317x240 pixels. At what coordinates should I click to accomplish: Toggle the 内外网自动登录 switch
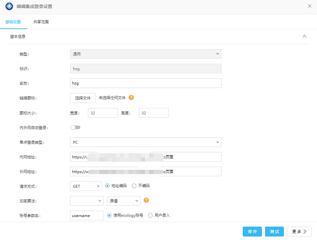coord(75,128)
